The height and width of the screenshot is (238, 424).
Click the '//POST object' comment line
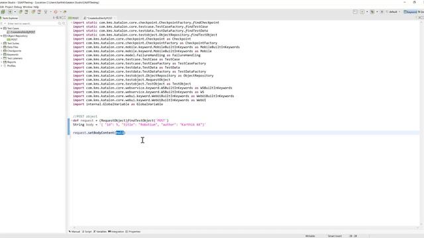[x=85, y=116]
